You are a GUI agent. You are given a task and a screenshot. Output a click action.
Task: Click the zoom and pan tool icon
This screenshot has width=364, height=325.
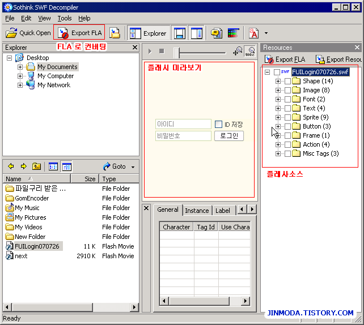pos(238,51)
